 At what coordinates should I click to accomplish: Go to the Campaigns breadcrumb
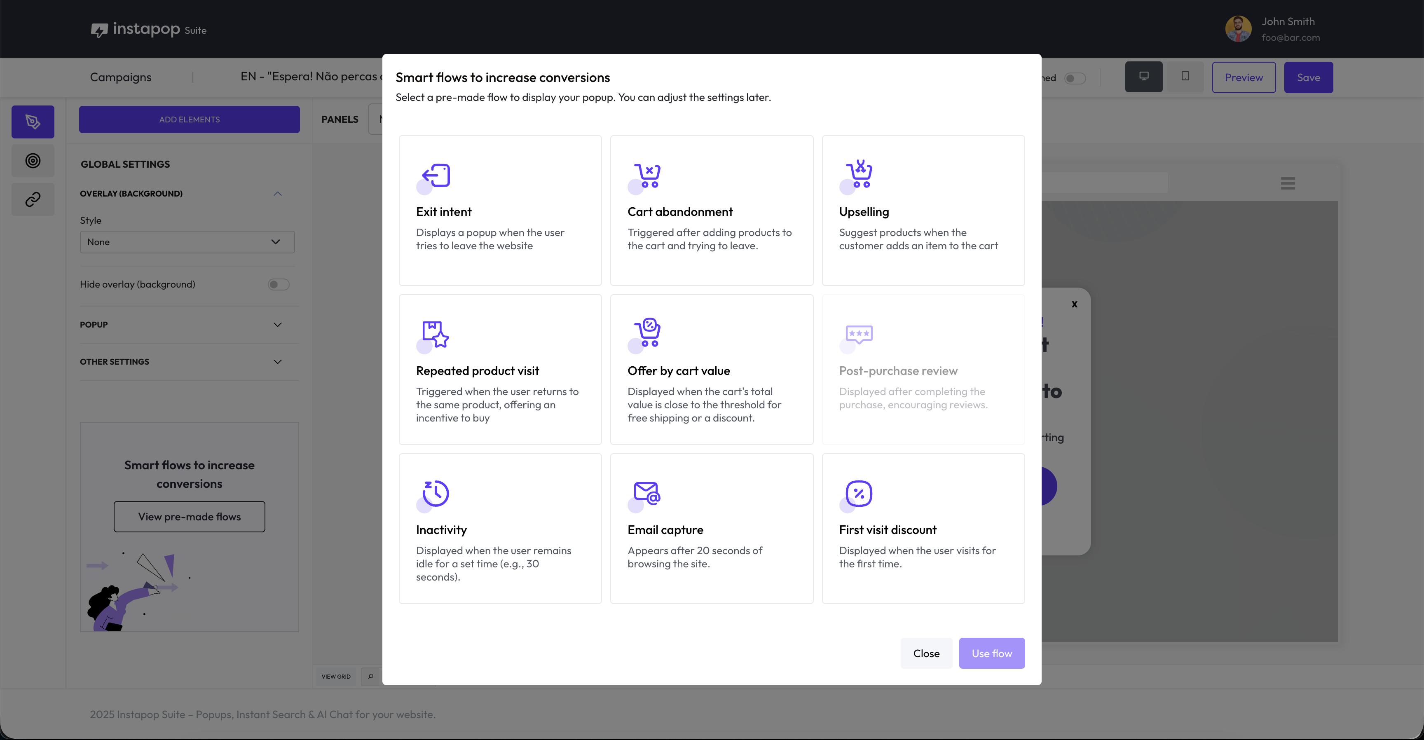tap(120, 77)
